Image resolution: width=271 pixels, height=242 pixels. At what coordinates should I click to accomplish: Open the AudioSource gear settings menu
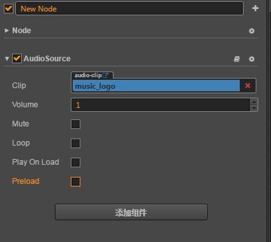252,59
